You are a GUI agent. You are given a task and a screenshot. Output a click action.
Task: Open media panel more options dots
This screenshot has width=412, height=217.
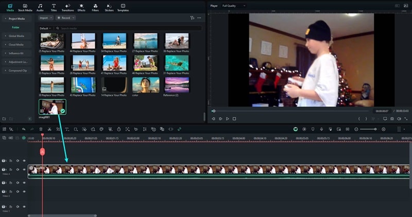tap(199, 18)
